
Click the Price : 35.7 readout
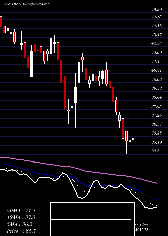(x=22, y=231)
